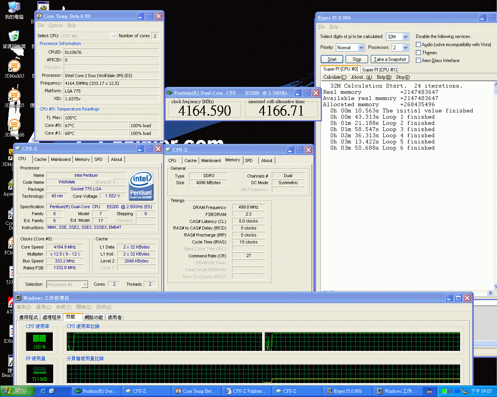Click the CPUID value field 0x10676
The height and width of the screenshot is (397, 497).
(x=111, y=52)
